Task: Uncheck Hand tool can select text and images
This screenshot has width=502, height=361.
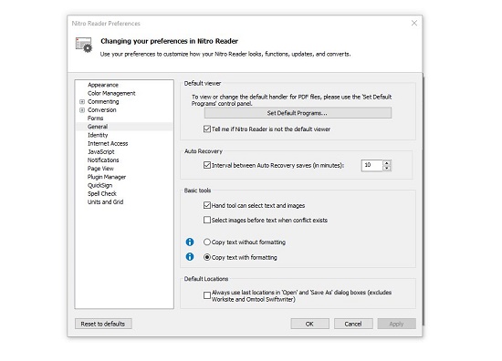Action: pyautogui.click(x=207, y=205)
